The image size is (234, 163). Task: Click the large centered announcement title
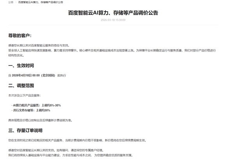pos(113,13)
